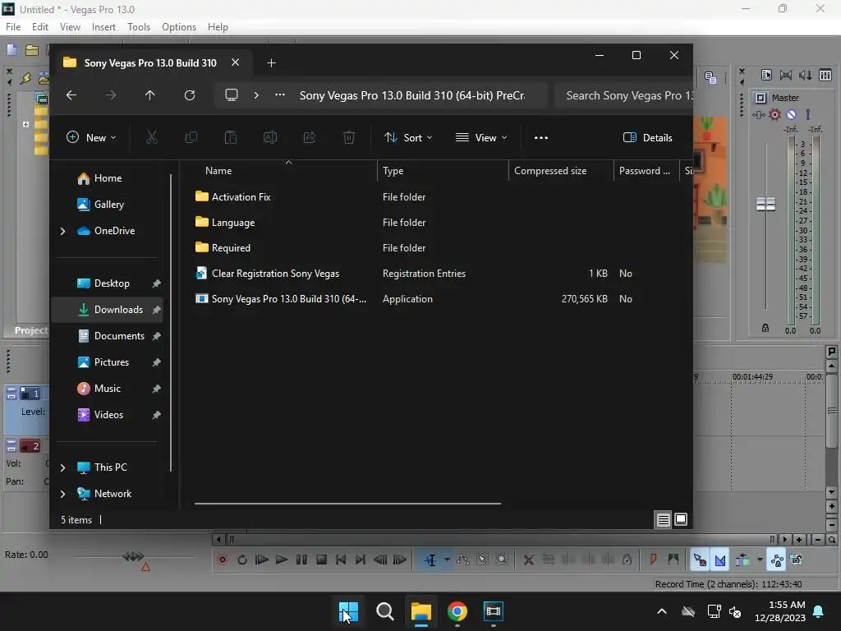841x631 pixels.
Task: Open the Edit menu in Vegas Pro
Action: coord(39,27)
